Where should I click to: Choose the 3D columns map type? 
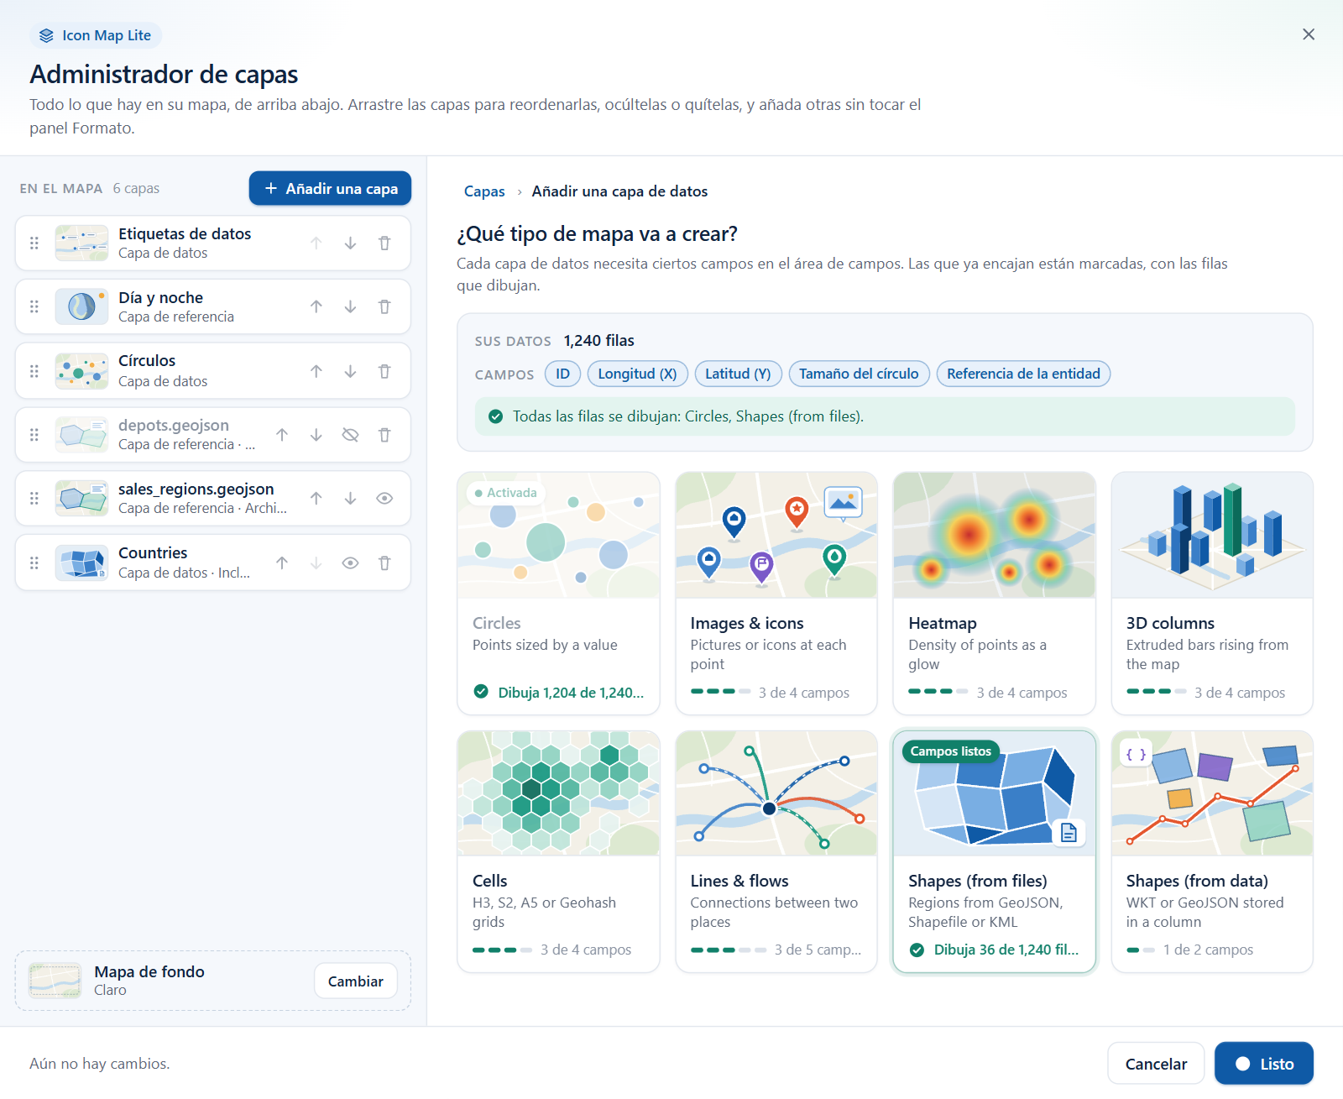[1212, 594]
